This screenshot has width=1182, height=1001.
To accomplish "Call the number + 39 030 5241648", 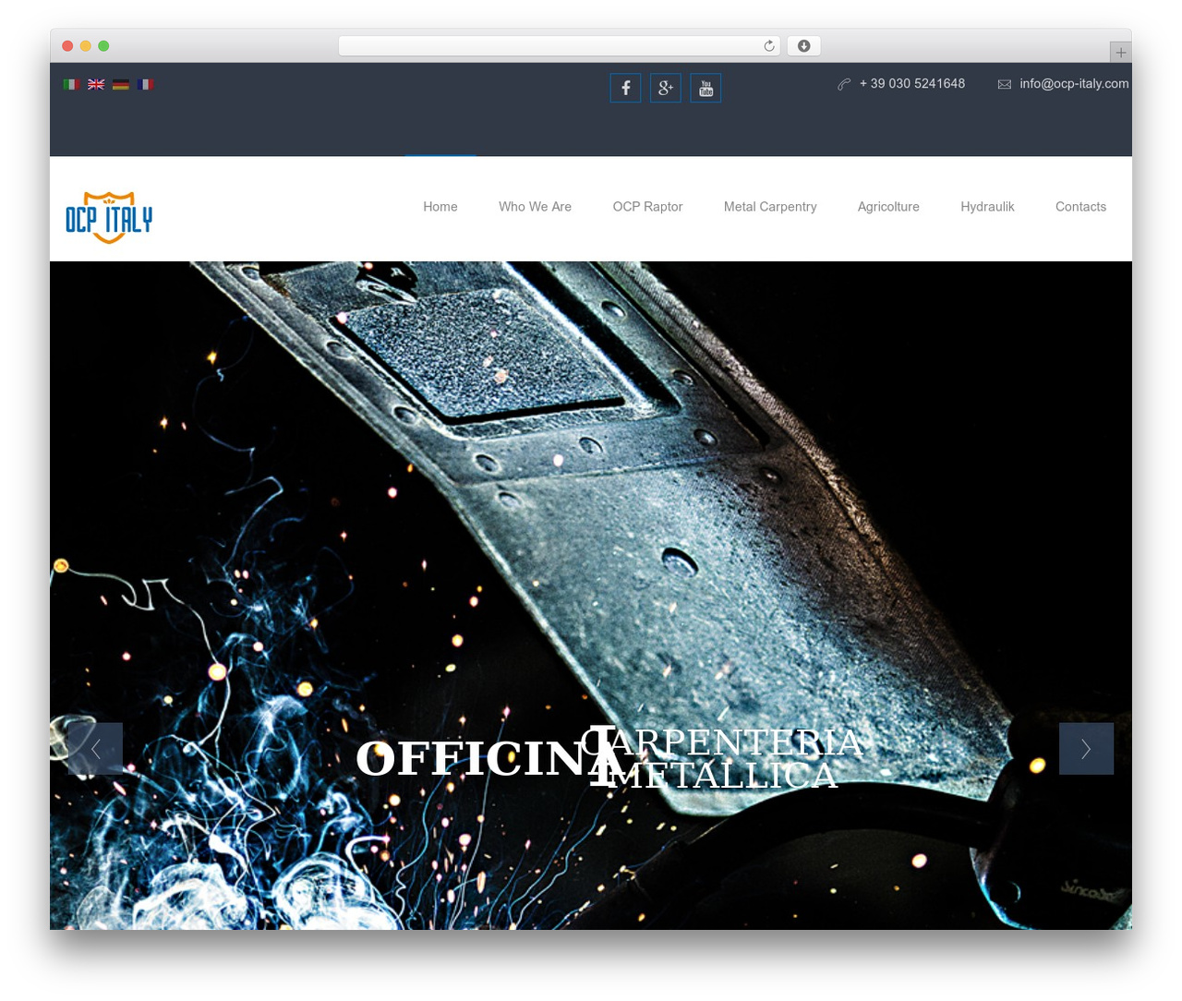I will 912,84.
